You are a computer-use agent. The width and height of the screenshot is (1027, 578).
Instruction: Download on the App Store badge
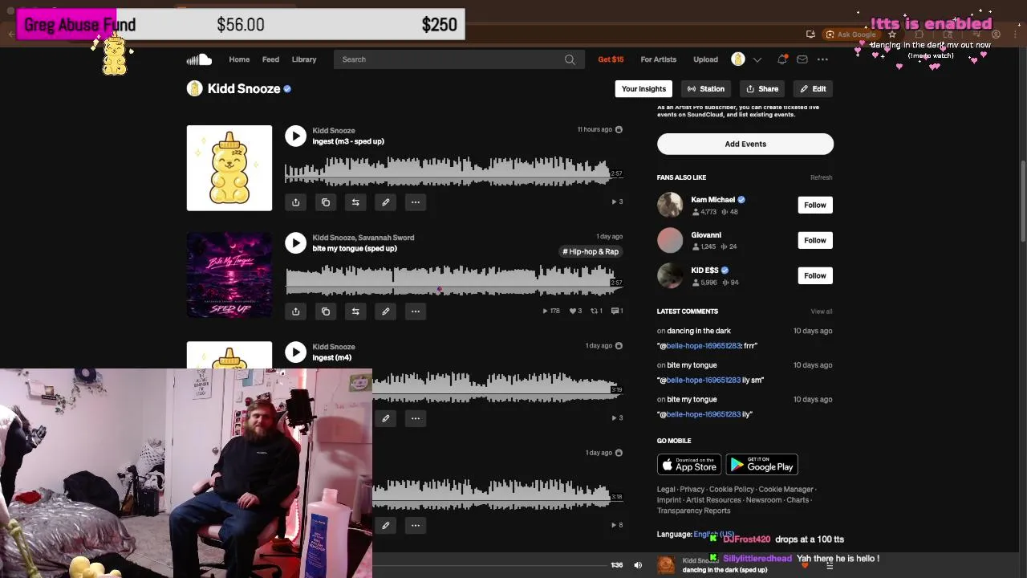pyautogui.click(x=689, y=465)
